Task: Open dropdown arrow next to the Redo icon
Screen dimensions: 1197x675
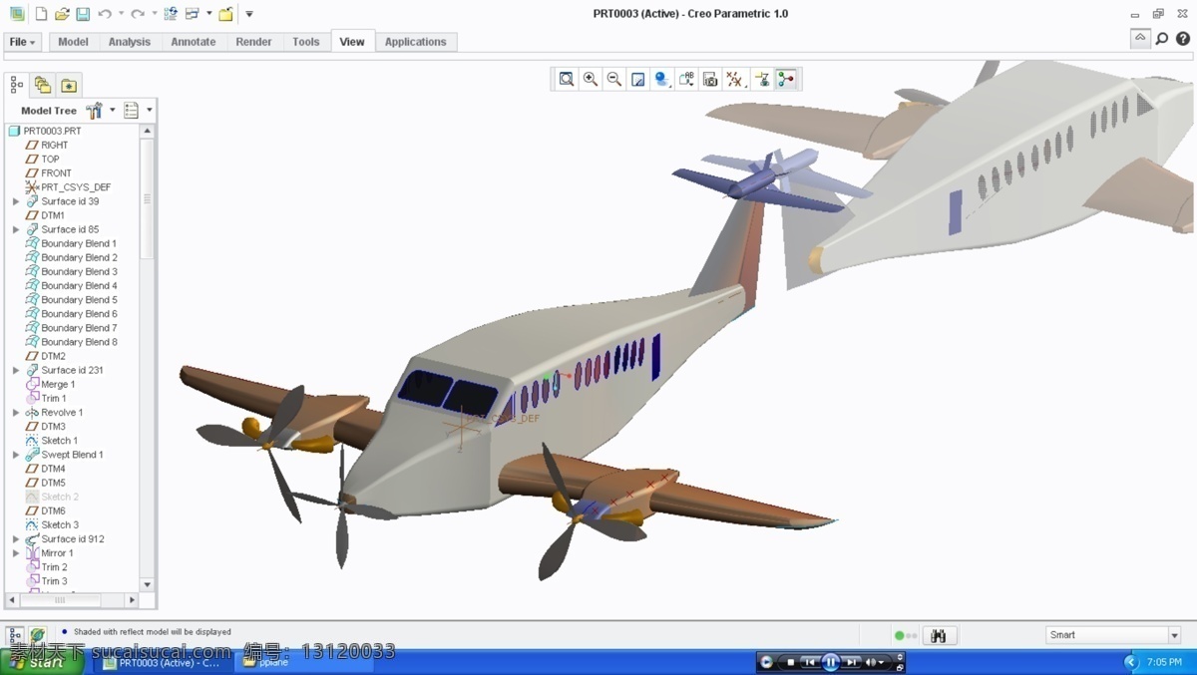Action: click(x=154, y=14)
